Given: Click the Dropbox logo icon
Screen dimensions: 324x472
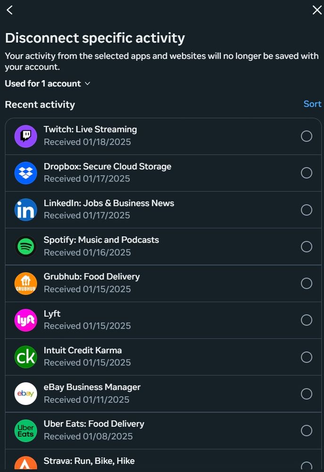Looking at the screenshot, I should (x=25, y=173).
